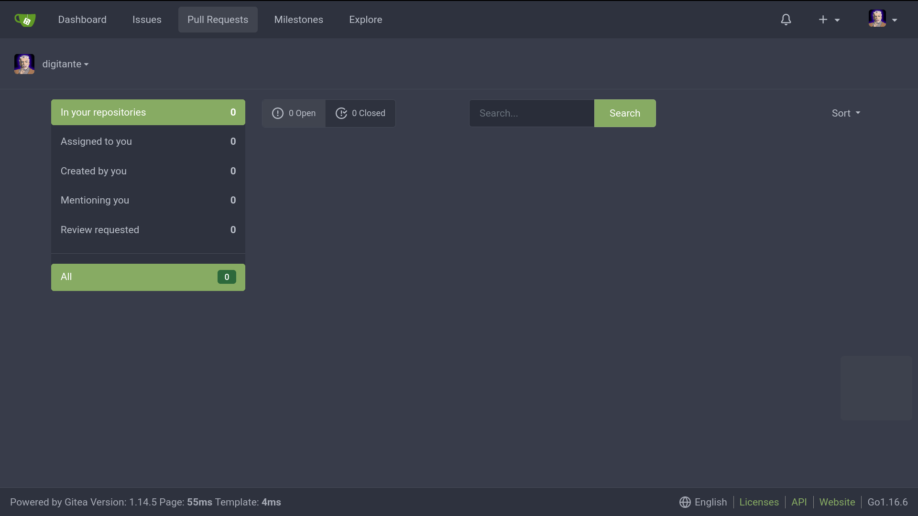Select the All repositories filter
Image resolution: width=918 pixels, height=516 pixels.
(x=148, y=277)
